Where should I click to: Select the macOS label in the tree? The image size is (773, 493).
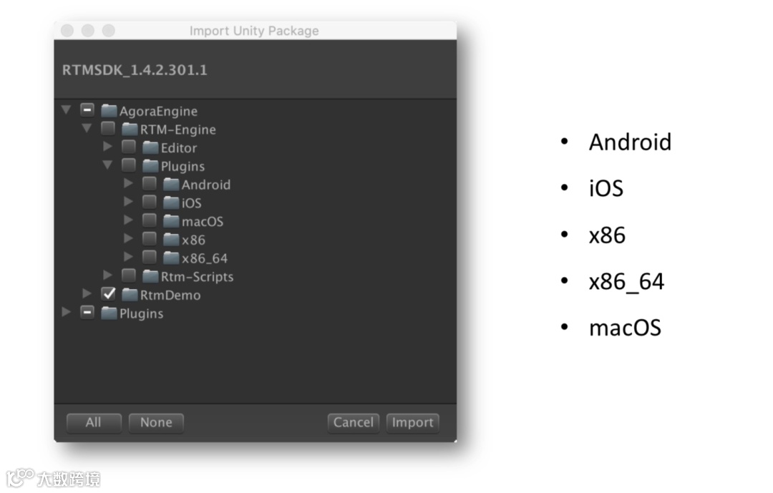click(x=203, y=221)
